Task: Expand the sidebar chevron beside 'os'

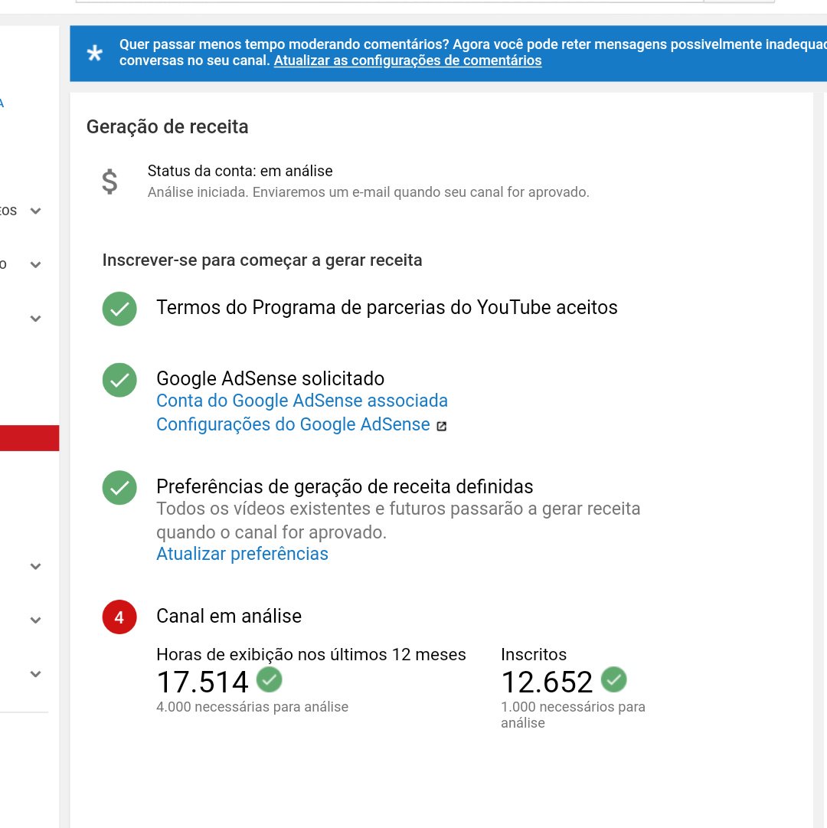Action: (x=35, y=211)
